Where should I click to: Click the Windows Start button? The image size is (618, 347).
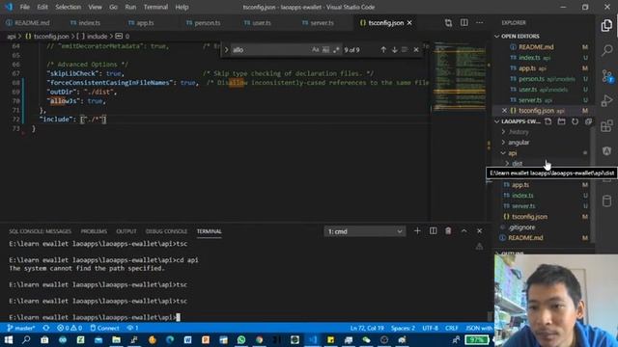[x=9, y=339]
